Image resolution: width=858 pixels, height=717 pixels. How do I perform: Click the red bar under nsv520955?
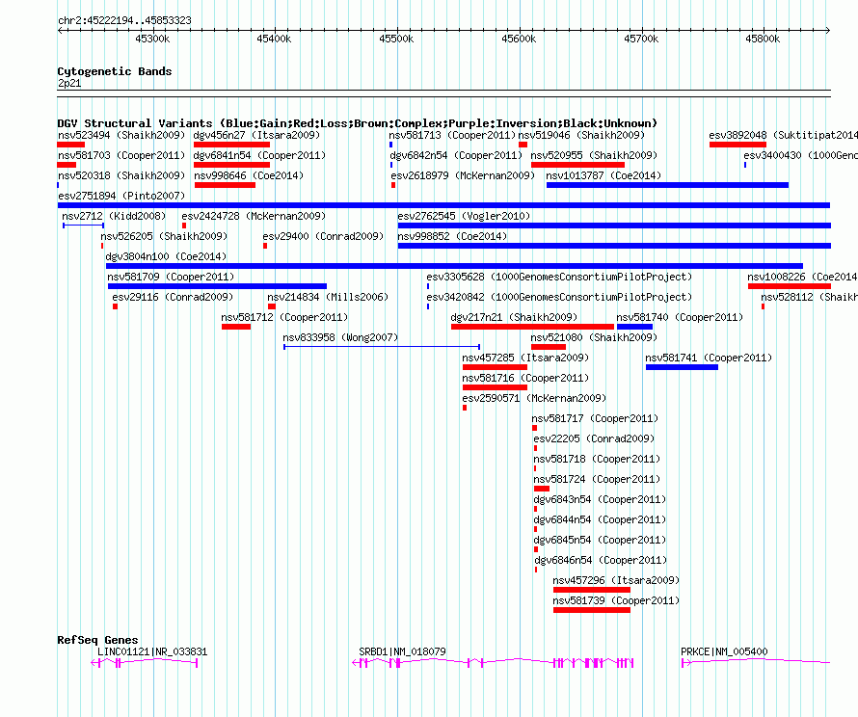577,165
